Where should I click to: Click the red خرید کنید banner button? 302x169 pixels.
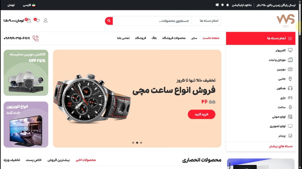tap(201, 114)
